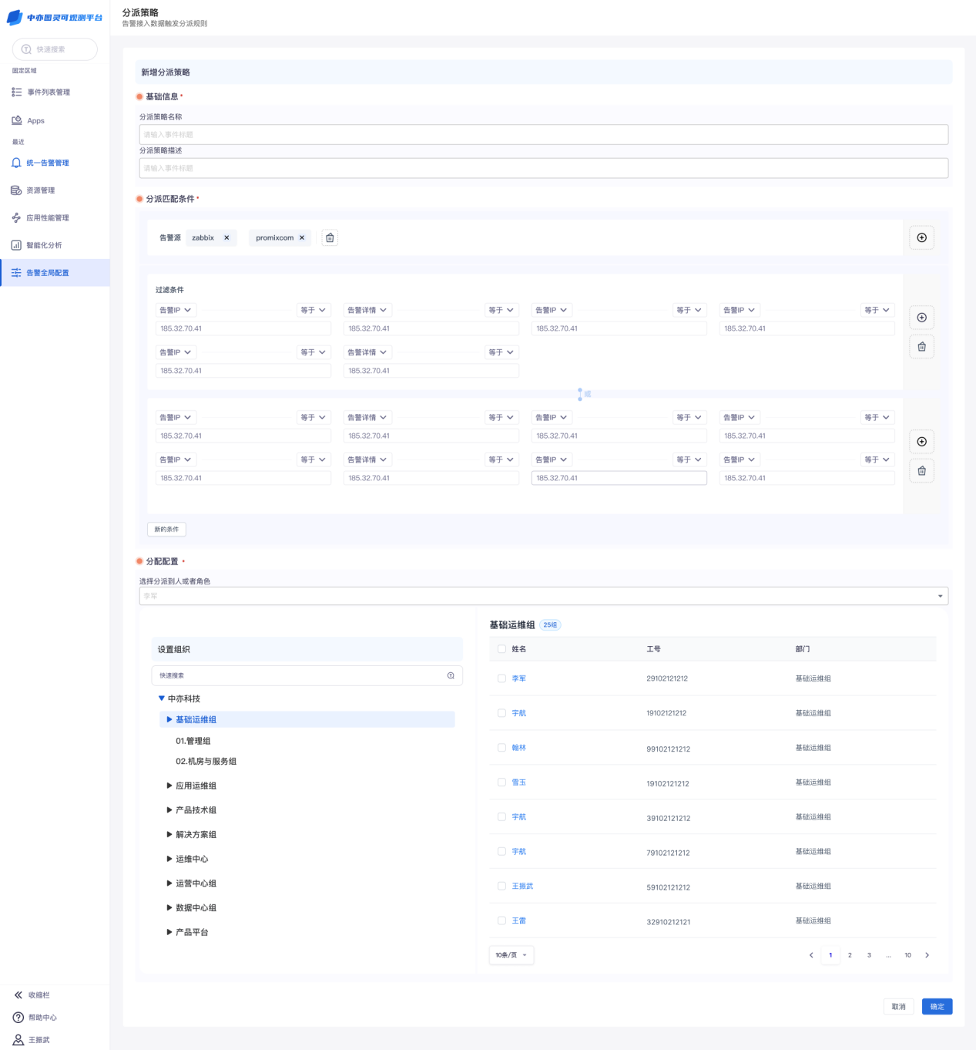Open Apps in sidebar

pos(35,121)
